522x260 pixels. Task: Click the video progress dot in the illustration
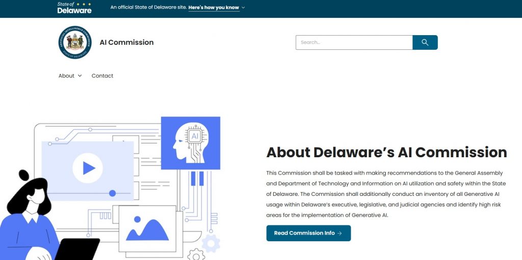(x=113, y=193)
